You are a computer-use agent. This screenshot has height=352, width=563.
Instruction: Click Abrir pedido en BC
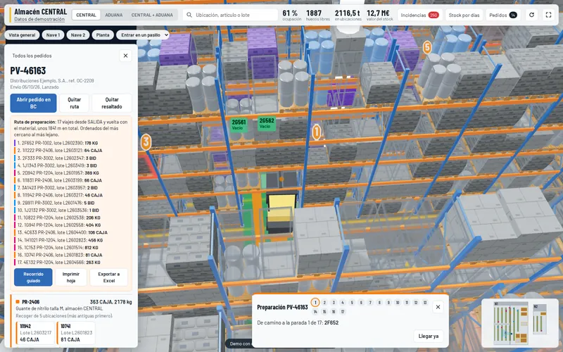coord(33,103)
